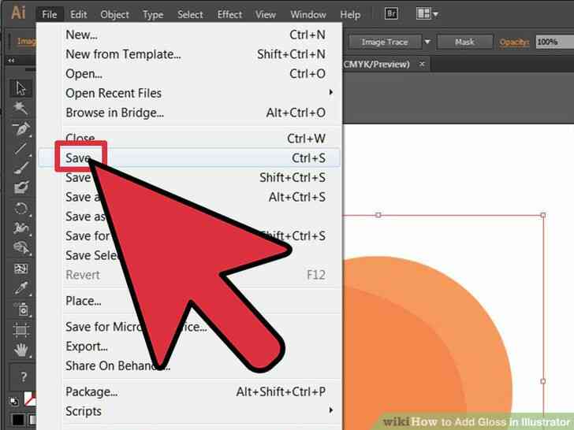Choose Share On Behance...
This screenshot has height=430, width=574.
click(189, 365)
